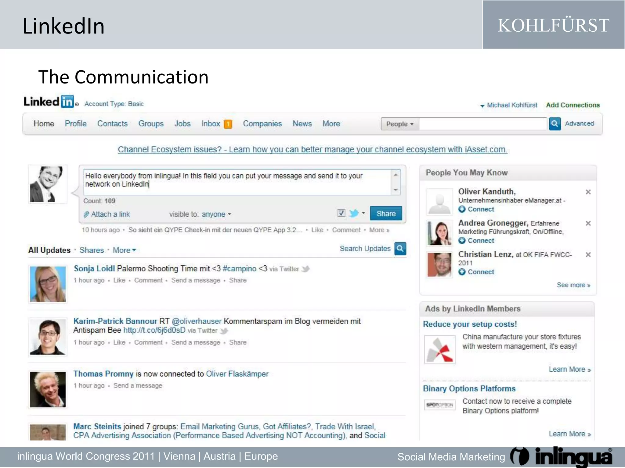Click Learn More under Reduce your setup costs
The height and width of the screenshot is (468, 625).
point(570,369)
